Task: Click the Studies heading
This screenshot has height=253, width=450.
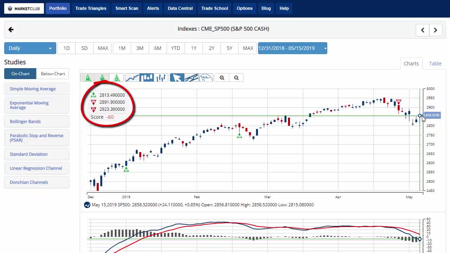Action: click(x=15, y=62)
